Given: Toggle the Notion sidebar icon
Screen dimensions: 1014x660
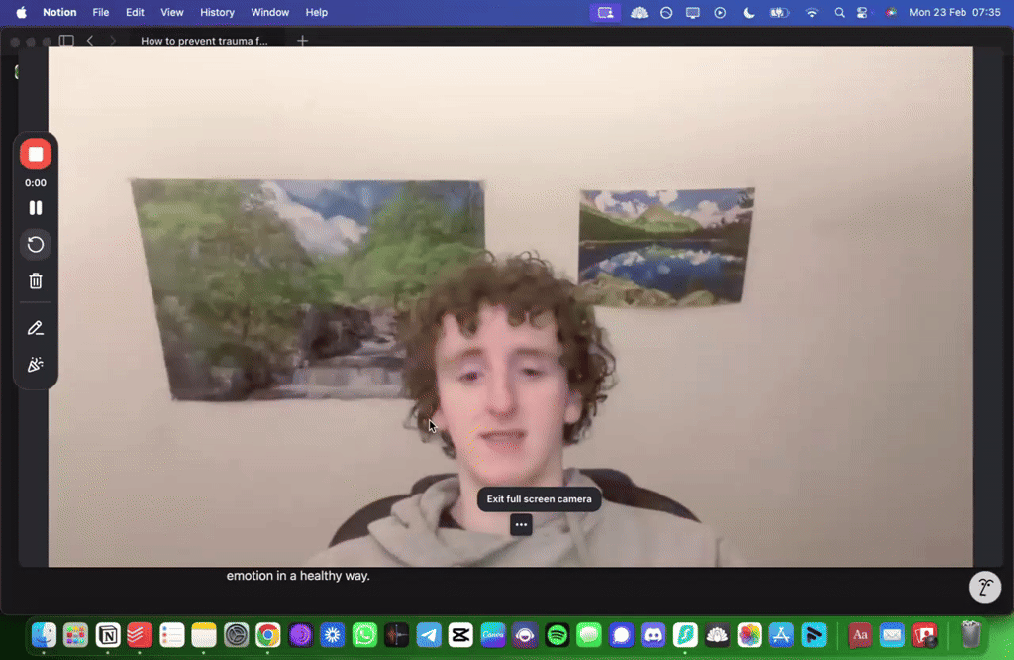Looking at the screenshot, I should (x=66, y=40).
